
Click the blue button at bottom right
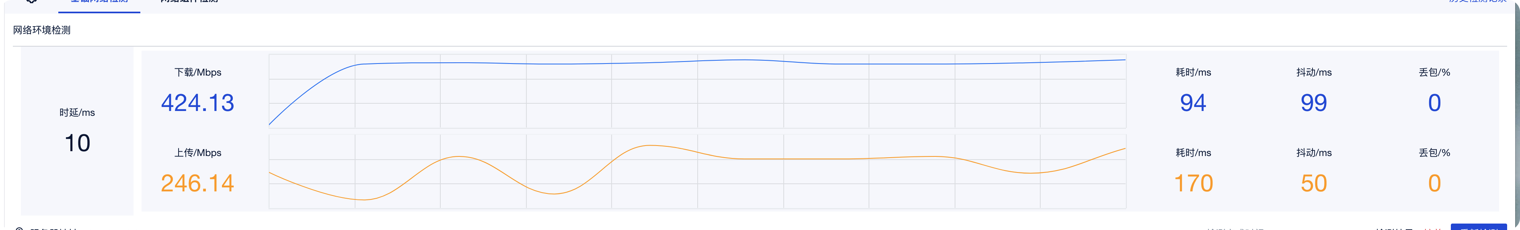tap(1479, 227)
